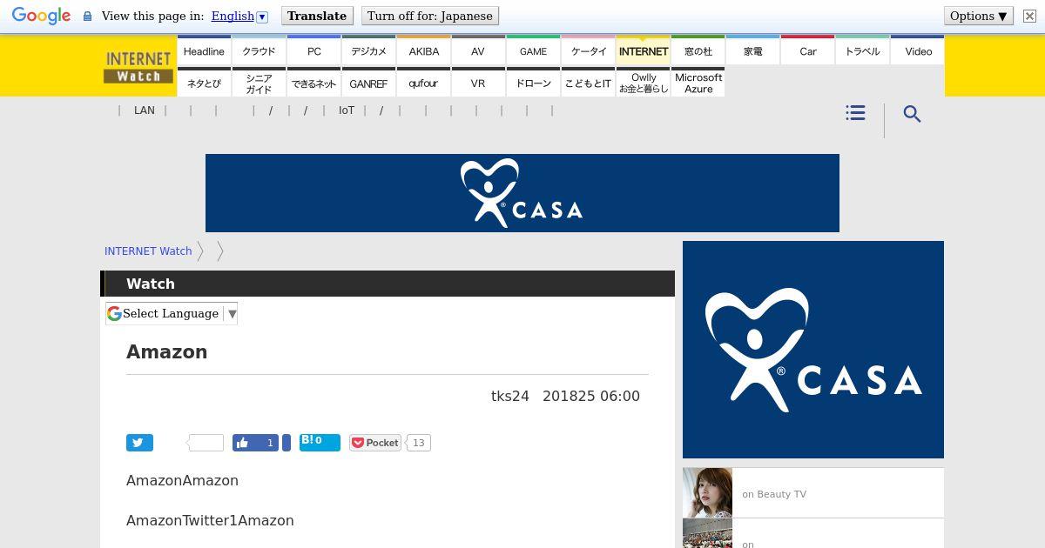
Task: Expand the Select Language dropdown
Action: (172, 313)
